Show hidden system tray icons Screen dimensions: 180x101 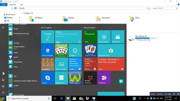[145, 98]
